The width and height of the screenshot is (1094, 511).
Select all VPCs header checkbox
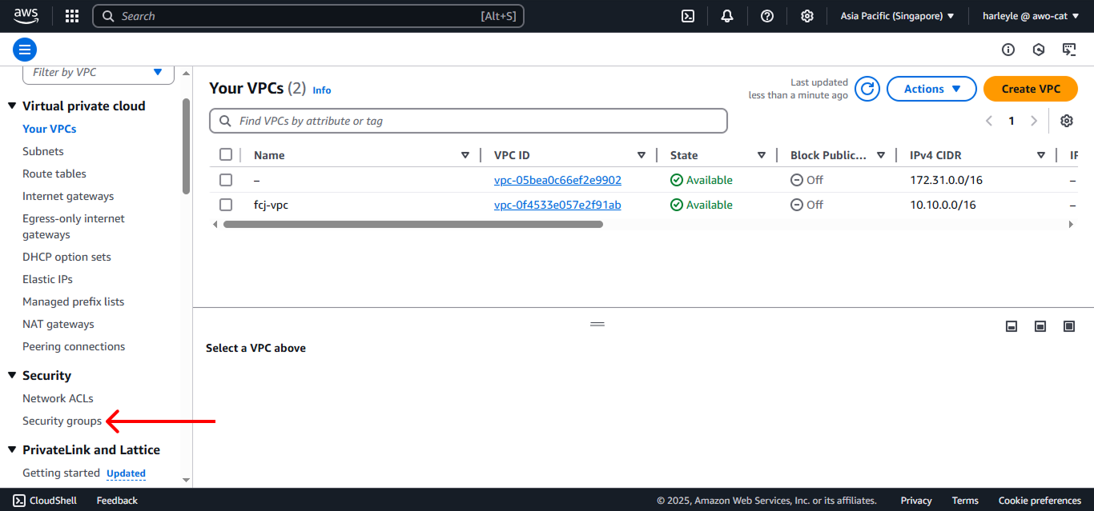click(226, 155)
